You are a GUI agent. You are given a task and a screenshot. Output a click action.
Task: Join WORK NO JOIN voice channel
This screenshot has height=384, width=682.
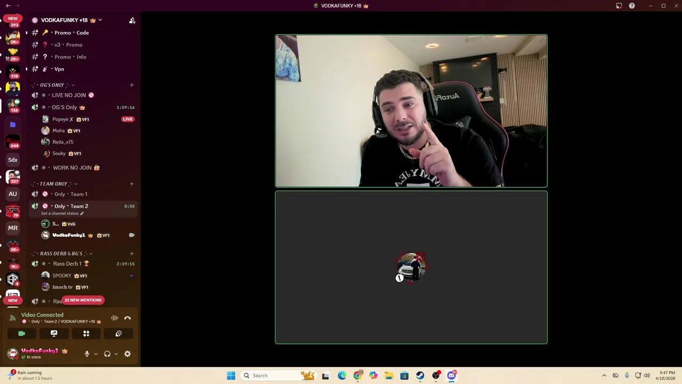point(83,167)
